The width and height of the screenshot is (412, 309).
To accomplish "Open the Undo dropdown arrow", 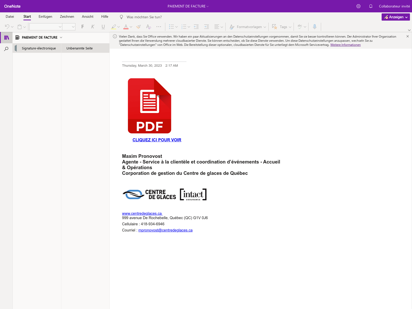I will (12, 27).
